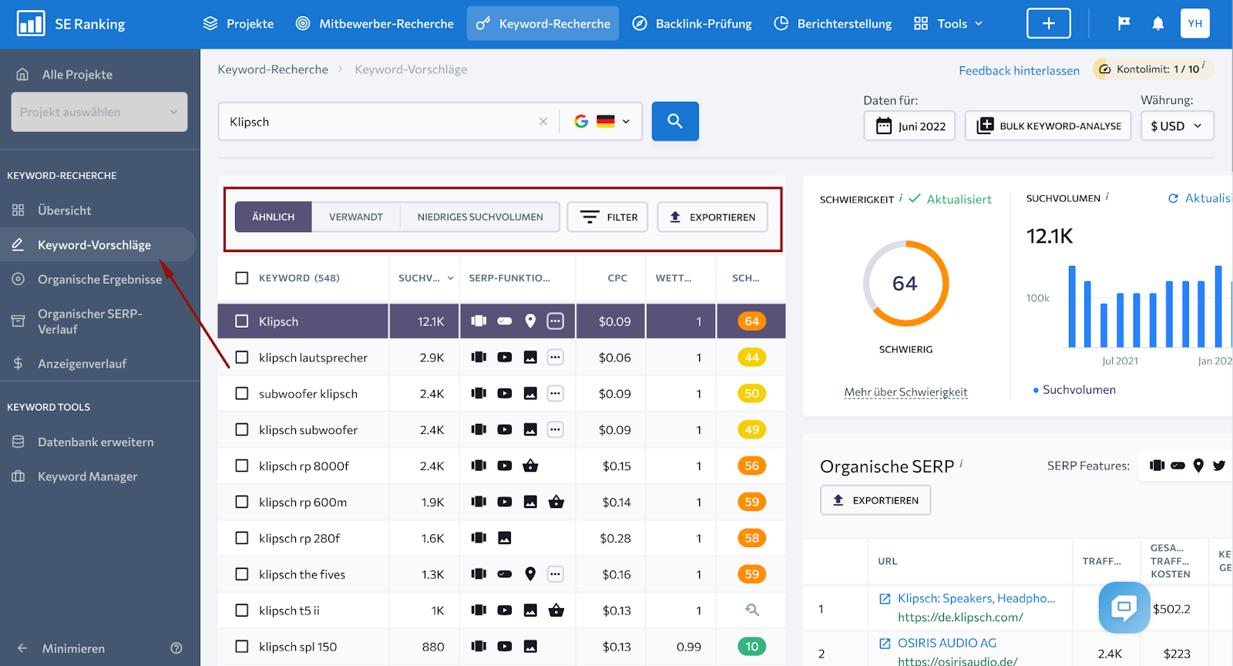Click the difficulty gauge showing 64
This screenshot has width=1233, height=666.
click(905, 284)
